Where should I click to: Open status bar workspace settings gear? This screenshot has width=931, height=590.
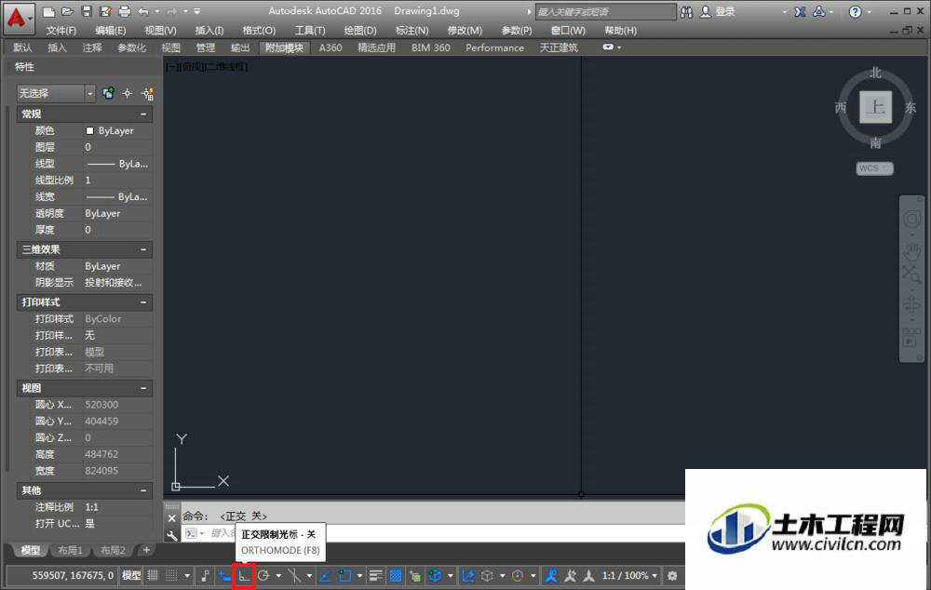coord(672,576)
